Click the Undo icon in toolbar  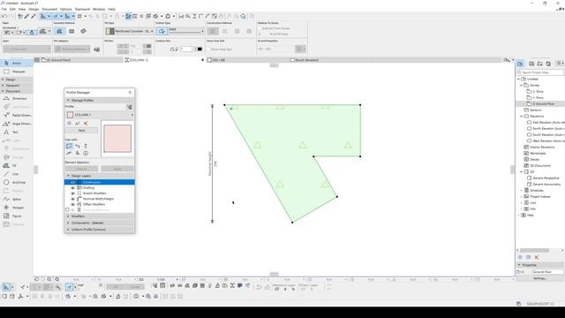[4, 16]
